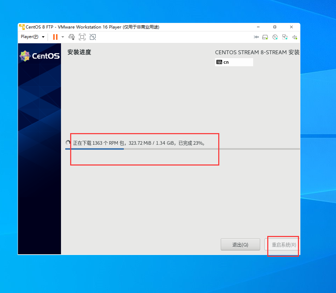Screen dimensions: 336x293
Task: Click the keyboard icon beside cn
Action: pyautogui.click(x=219, y=62)
